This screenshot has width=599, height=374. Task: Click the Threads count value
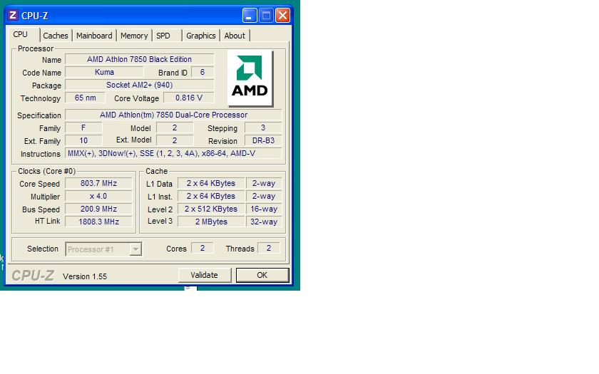click(x=269, y=248)
